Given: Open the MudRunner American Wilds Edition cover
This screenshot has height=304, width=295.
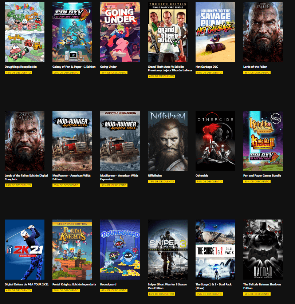Looking at the screenshot, I should [x=72, y=141].
